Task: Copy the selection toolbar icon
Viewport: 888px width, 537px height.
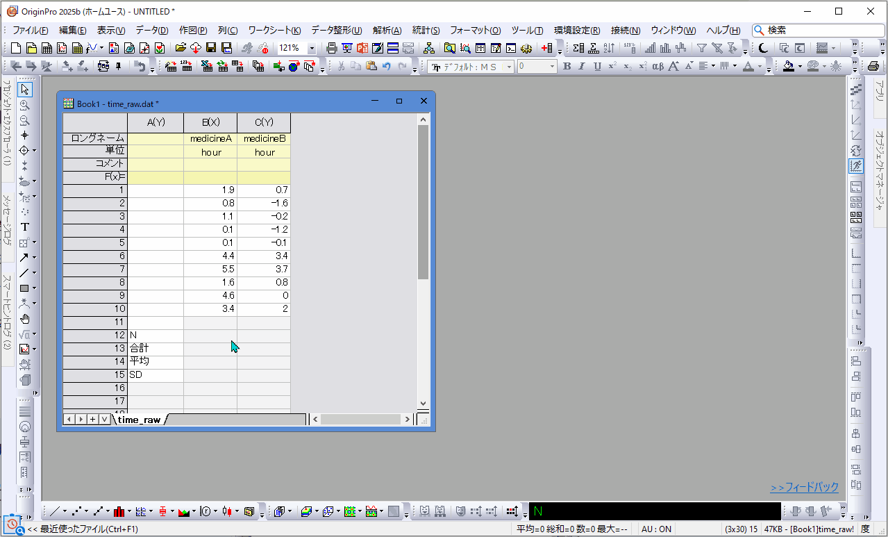Action: (355, 67)
